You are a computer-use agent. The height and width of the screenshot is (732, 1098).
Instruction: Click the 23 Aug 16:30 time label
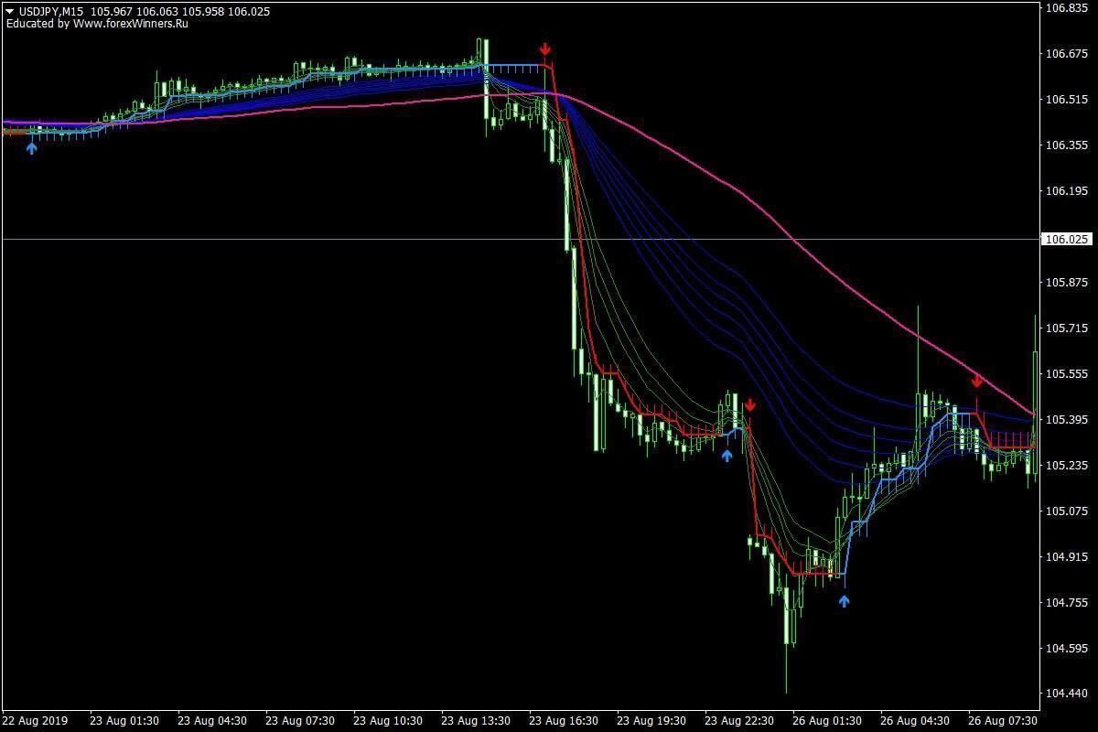(x=564, y=721)
